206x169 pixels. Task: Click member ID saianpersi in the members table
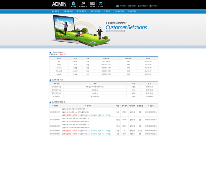pos(59,68)
